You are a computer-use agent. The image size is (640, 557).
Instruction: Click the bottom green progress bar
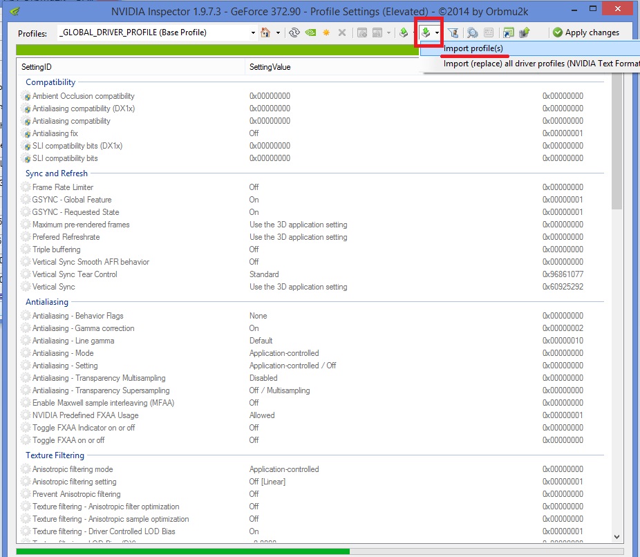182,551
